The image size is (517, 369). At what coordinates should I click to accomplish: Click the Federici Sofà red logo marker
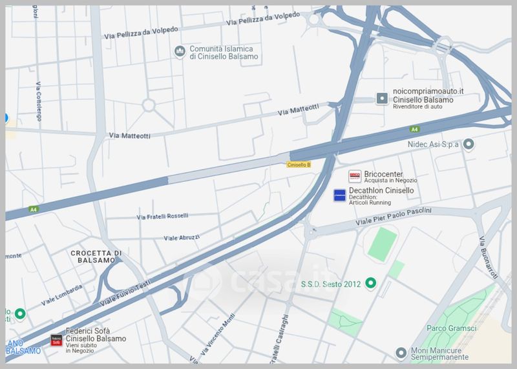coord(56,341)
